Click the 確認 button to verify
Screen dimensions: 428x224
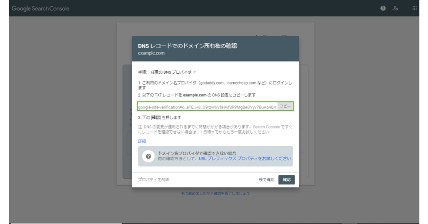286,180
